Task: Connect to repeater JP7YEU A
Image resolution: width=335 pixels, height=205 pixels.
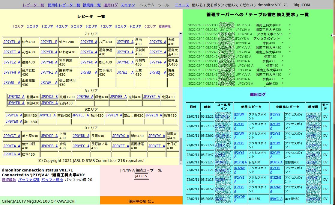Action: [49, 52]
